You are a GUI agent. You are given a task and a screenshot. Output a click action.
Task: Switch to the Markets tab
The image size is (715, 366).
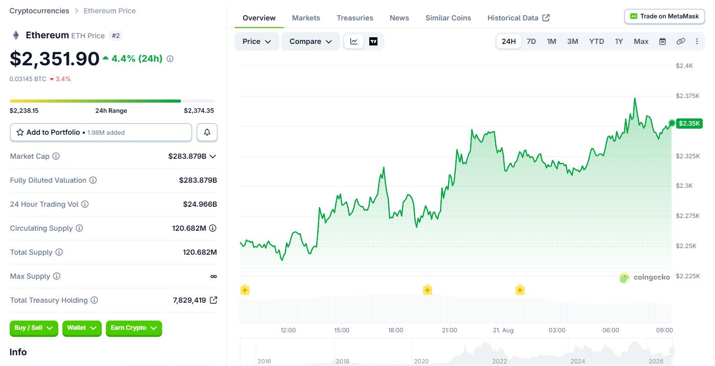[306, 18]
